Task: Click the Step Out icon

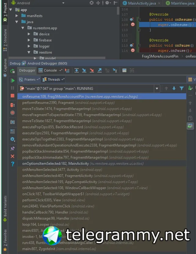Action: pyautogui.click(x=100, y=70)
